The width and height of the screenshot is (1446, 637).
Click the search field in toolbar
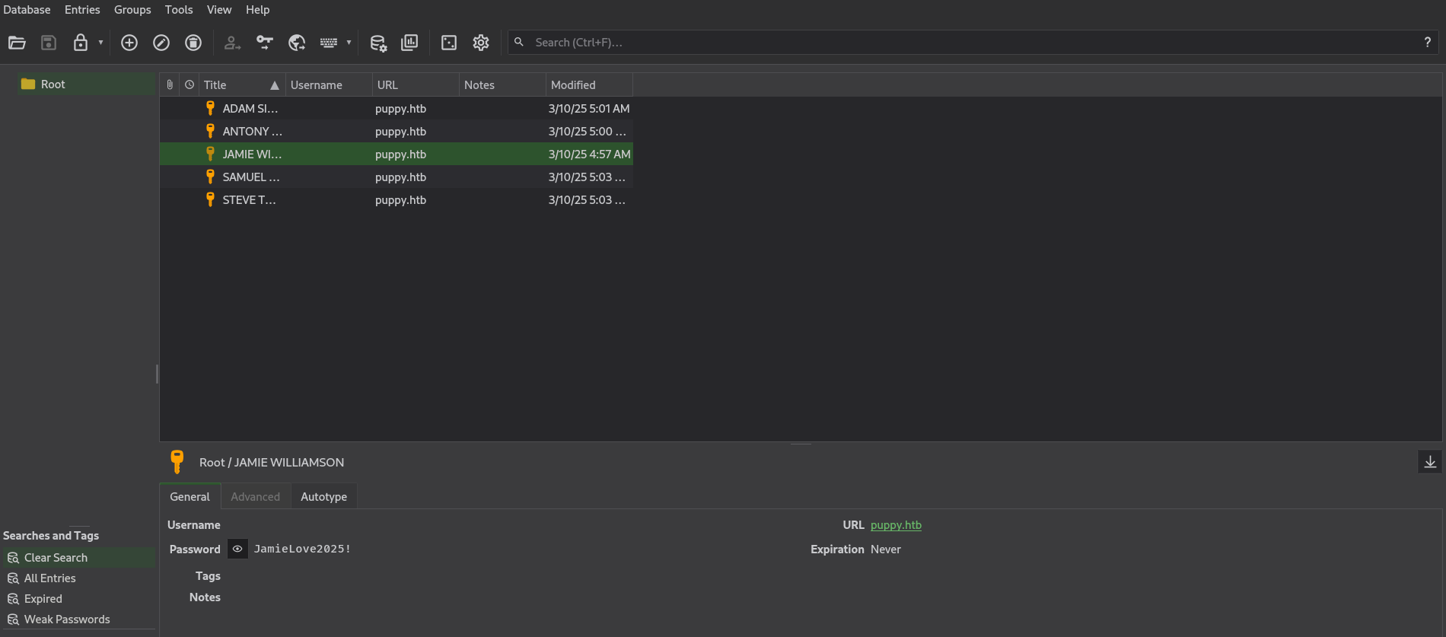967,43
